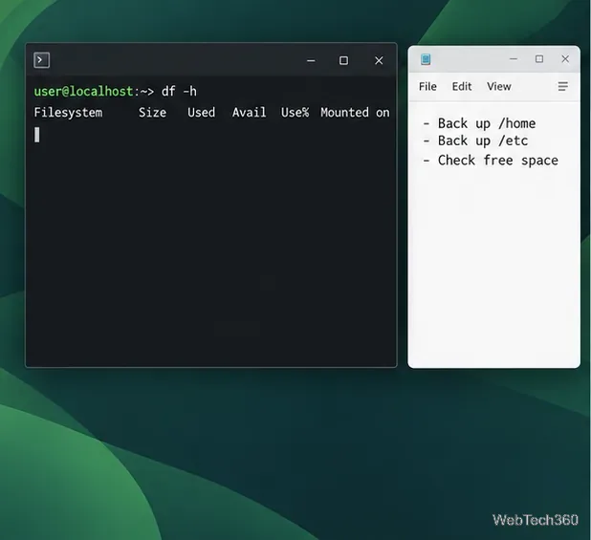Click the 'df -h' command in the terminal

pos(179,92)
